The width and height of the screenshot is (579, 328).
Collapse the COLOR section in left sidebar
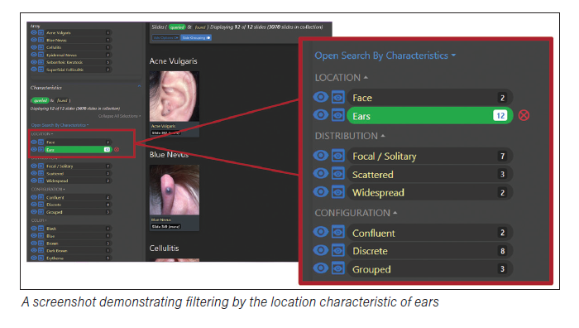[x=39, y=220]
